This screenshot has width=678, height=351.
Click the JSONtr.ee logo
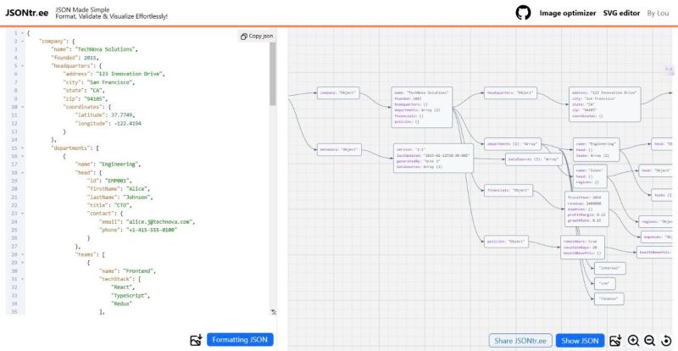pos(27,13)
